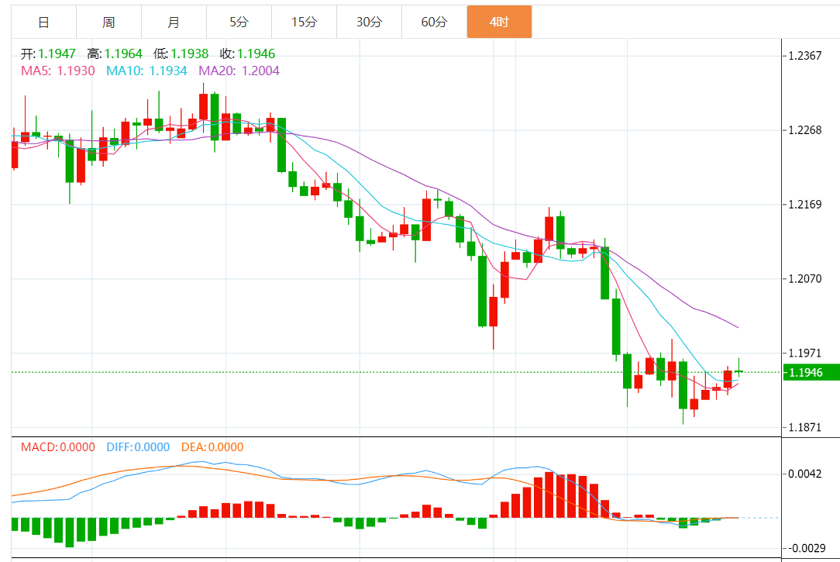The width and height of the screenshot is (840, 562).
Task: Click the 1.1971 price axis label
Action: tap(805, 353)
